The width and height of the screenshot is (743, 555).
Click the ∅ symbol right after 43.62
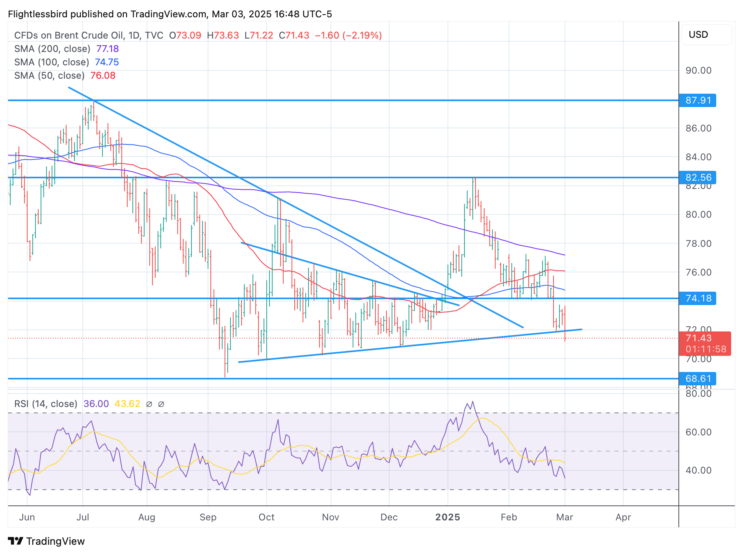click(149, 404)
